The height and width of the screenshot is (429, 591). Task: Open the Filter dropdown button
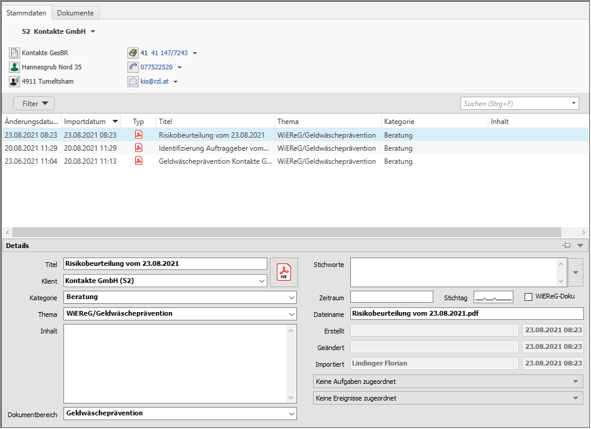click(x=34, y=103)
